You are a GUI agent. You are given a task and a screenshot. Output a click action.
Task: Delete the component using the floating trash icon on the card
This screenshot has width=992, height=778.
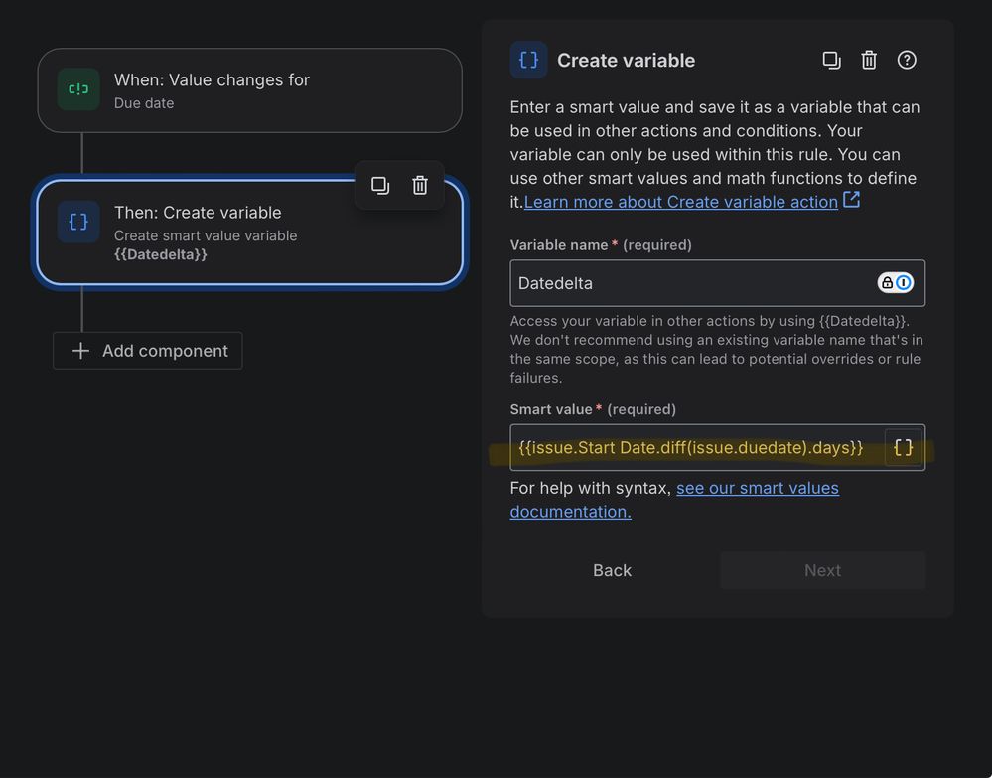tap(420, 186)
